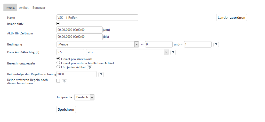Open the In Sprache Deutsch dropdown
The image size is (265, 122).
[x=84, y=97]
